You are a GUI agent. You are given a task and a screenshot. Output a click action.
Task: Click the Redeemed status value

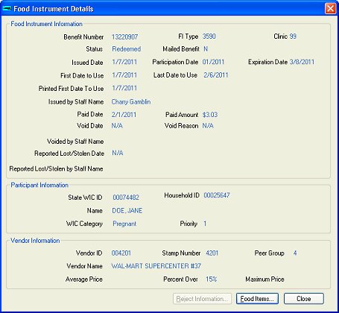click(x=127, y=49)
